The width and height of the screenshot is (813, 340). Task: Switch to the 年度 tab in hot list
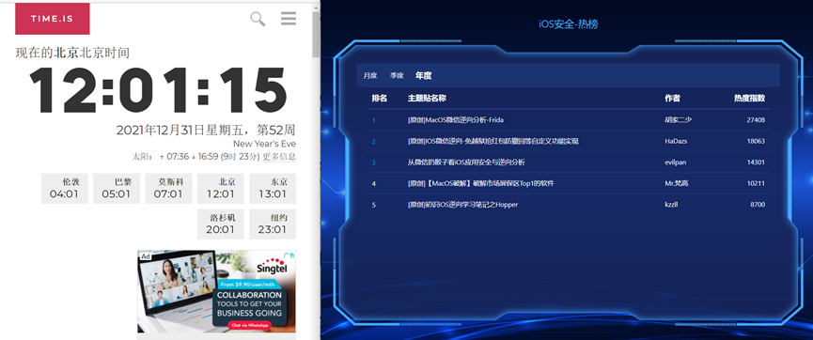click(424, 76)
